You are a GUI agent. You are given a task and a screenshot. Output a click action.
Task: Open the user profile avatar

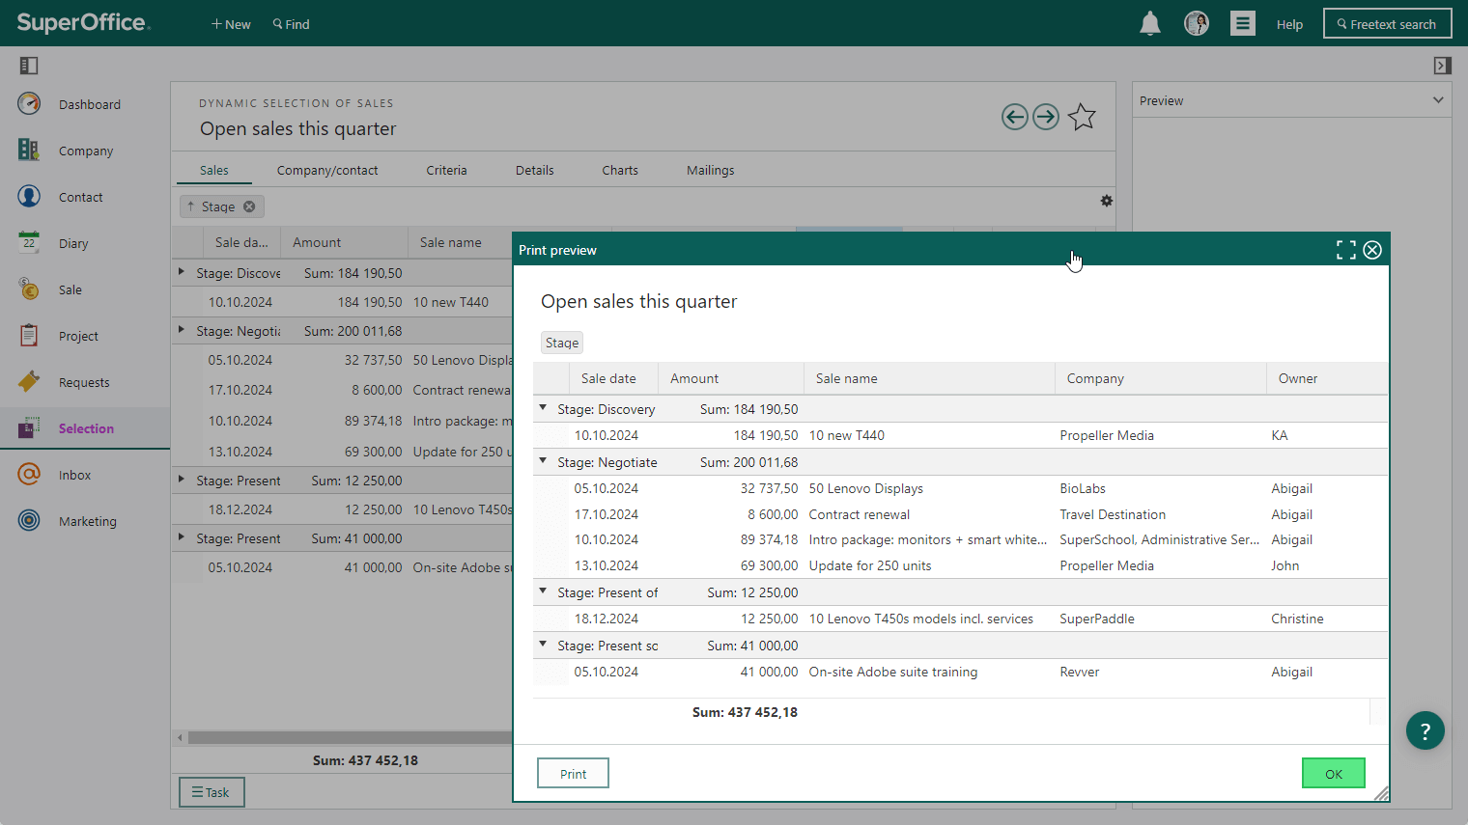(x=1197, y=24)
